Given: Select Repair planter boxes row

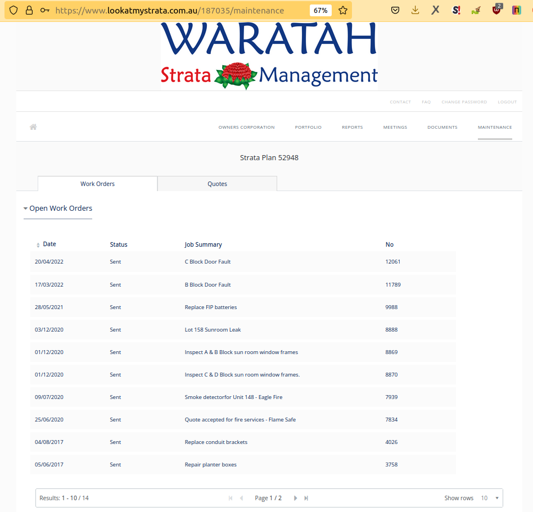Looking at the screenshot, I should (243, 464).
